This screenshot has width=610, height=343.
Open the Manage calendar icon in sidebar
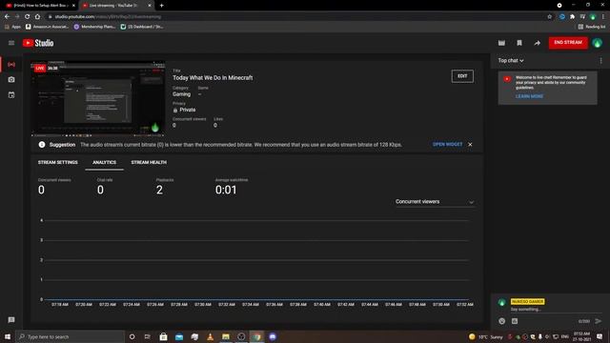tap(11, 95)
